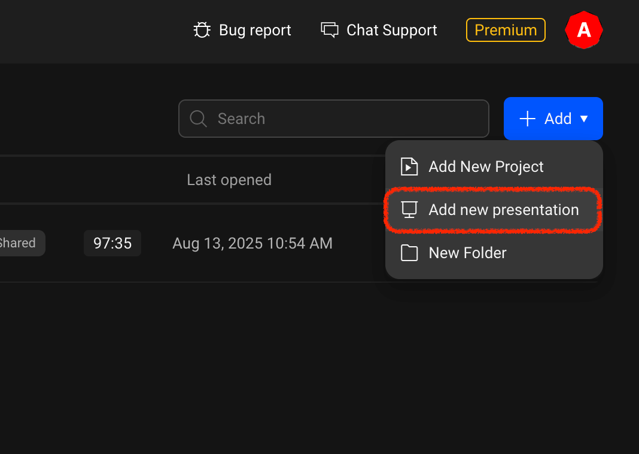This screenshot has width=639, height=454.
Task: Expand the Add dropdown arrow
Action: coord(584,119)
